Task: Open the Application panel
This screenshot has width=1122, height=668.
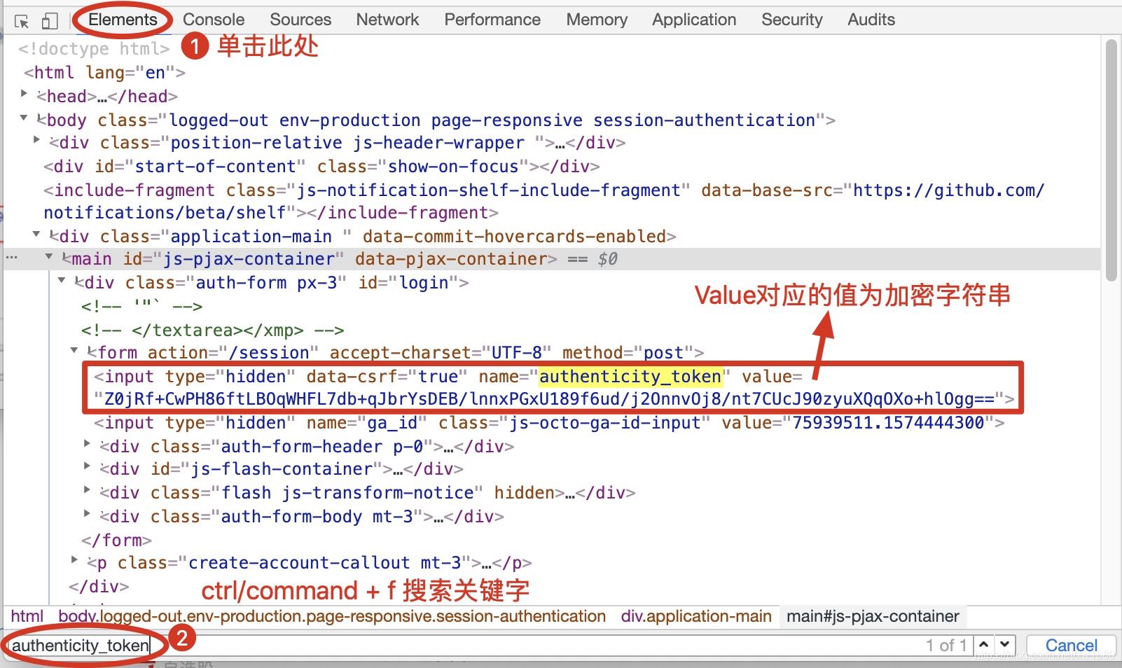Action: click(693, 19)
